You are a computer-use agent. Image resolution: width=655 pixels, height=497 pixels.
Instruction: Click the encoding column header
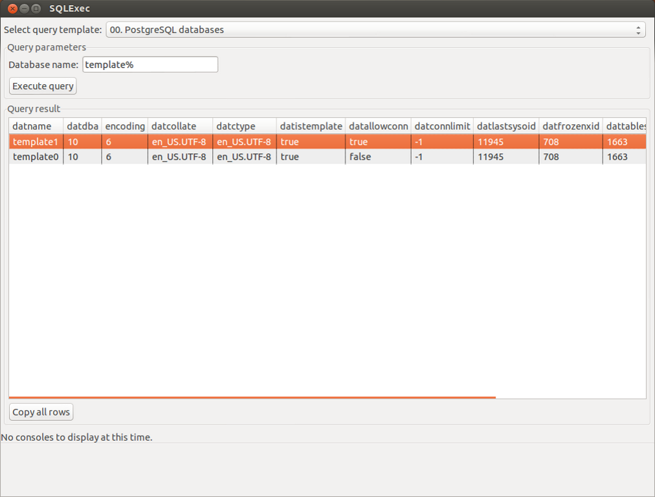coord(125,126)
